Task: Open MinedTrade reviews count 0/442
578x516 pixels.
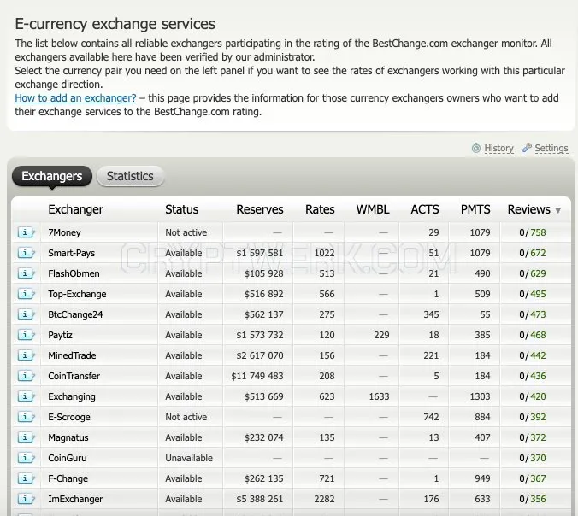Action: click(x=533, y=355)
